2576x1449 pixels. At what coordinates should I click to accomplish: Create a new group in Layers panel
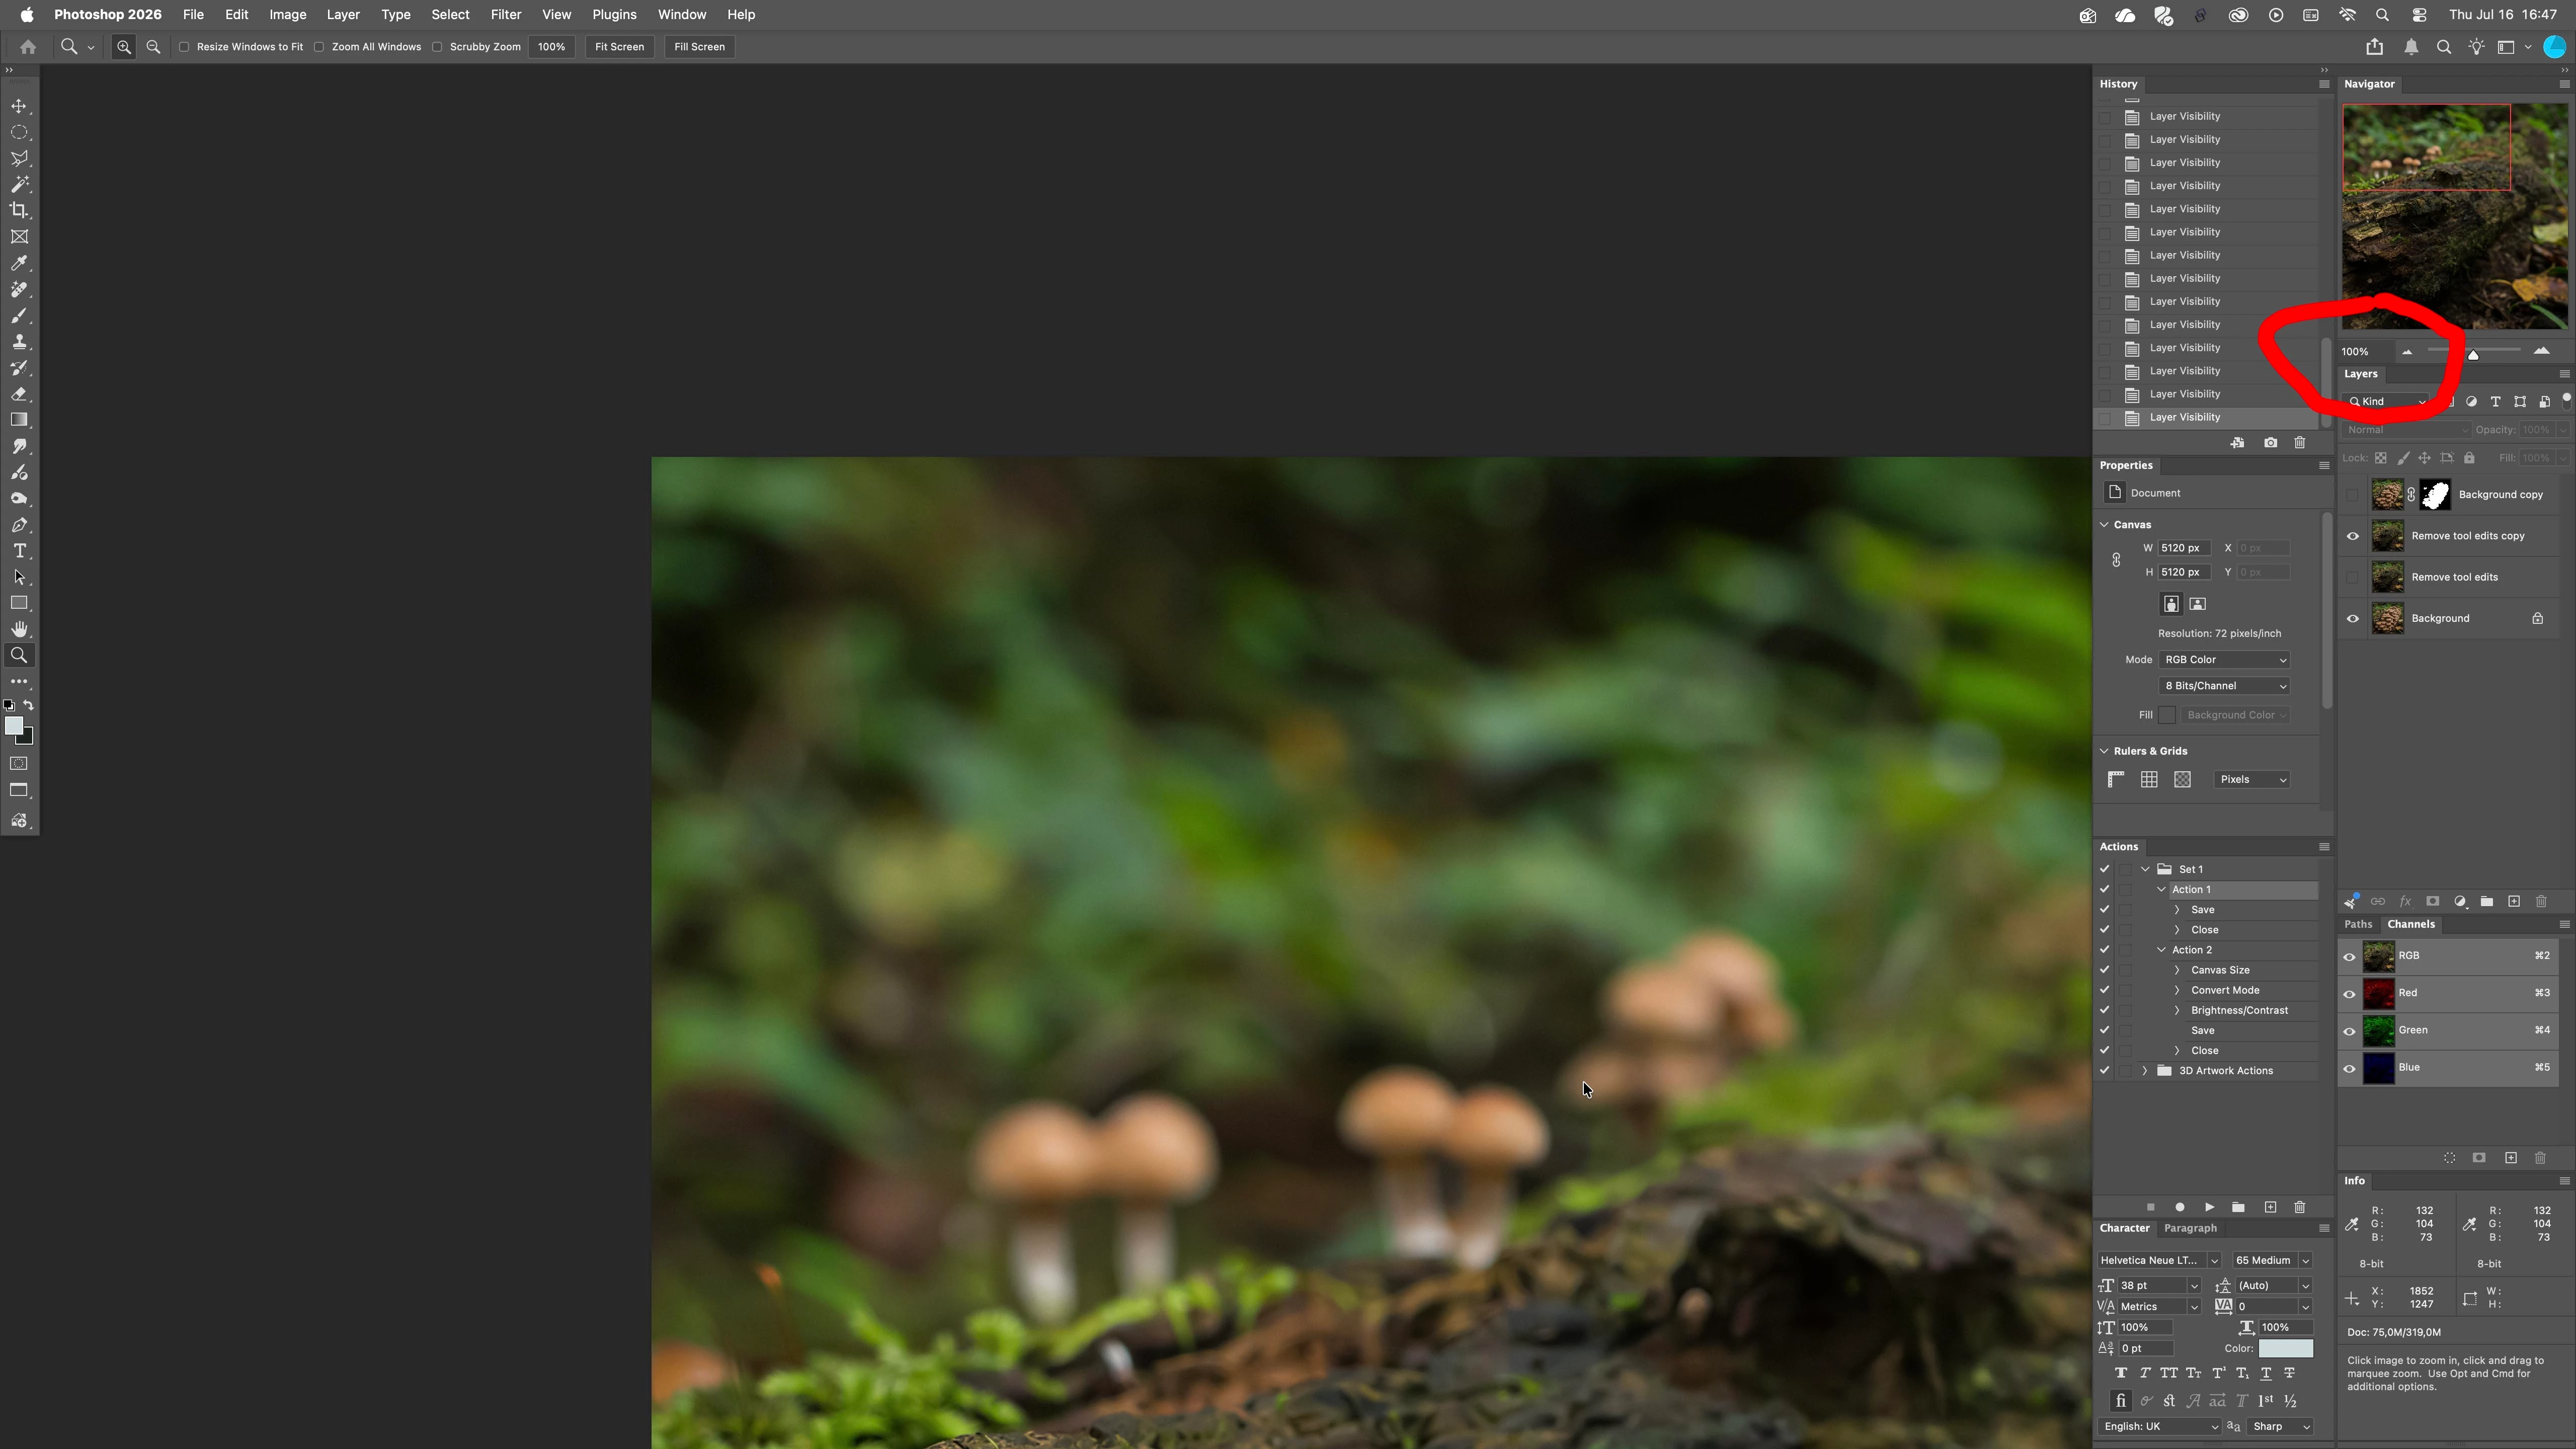pos(2486,901)
